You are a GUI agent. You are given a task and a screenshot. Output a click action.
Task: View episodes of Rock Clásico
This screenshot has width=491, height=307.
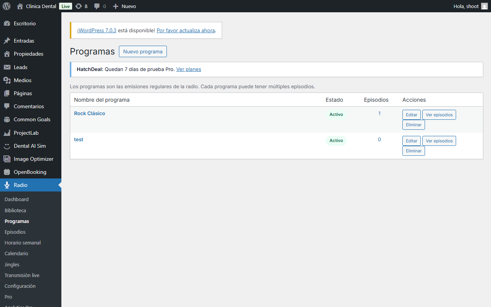[439, 115]
